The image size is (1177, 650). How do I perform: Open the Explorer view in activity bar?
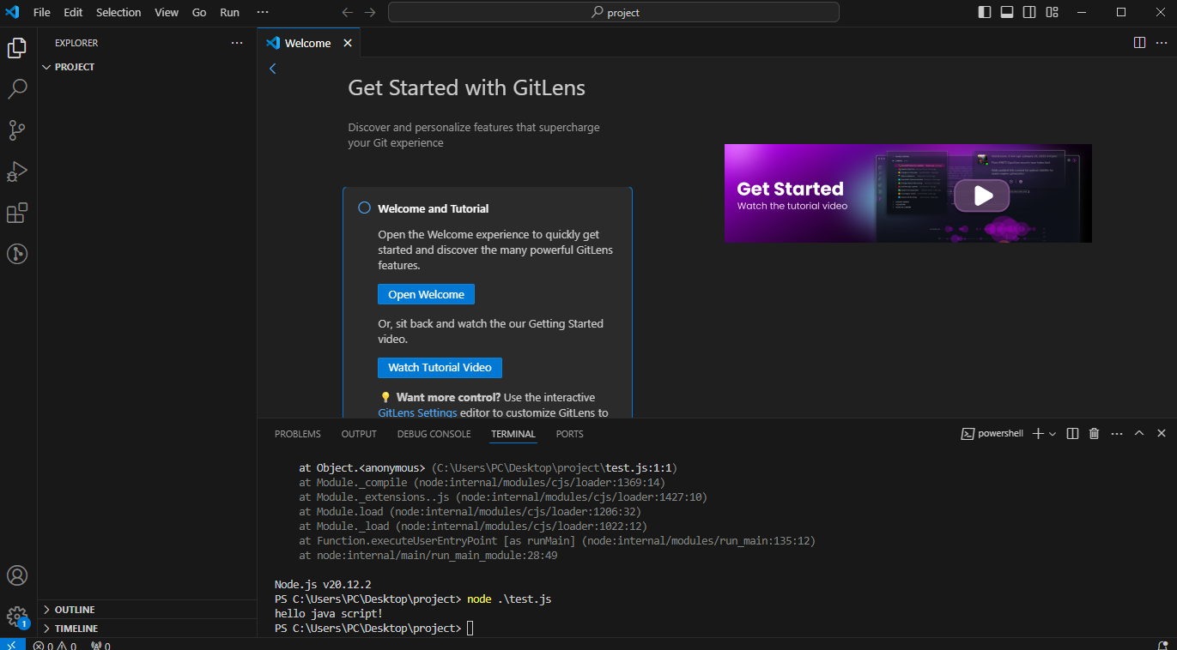pos(17,47)
